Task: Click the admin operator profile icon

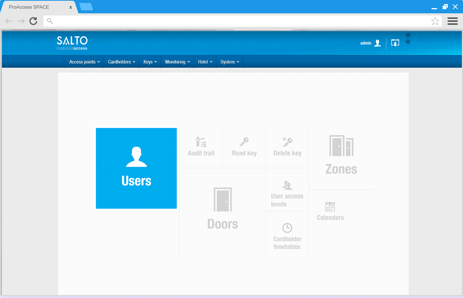Action: [x=377, y=43]
